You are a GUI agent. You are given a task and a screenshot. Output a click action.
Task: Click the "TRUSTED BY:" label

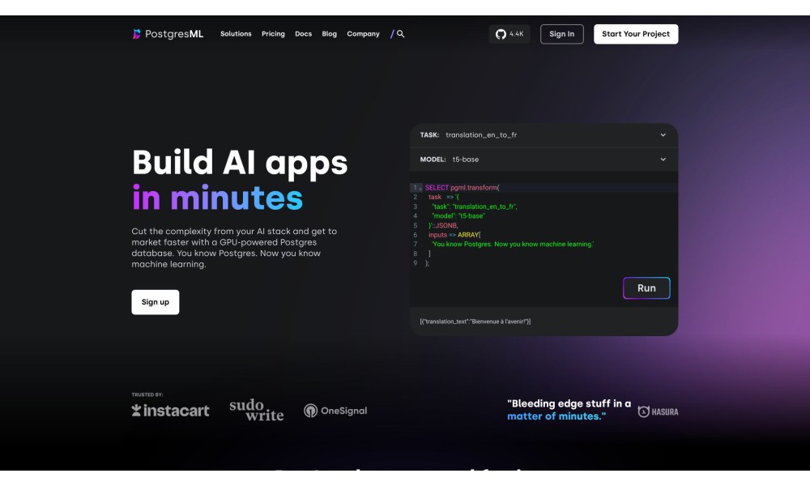(147, 394)
